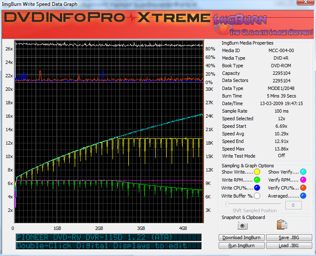
Task: Click the 'ImgBurn Media Properties' group heading
Action: 248,43
